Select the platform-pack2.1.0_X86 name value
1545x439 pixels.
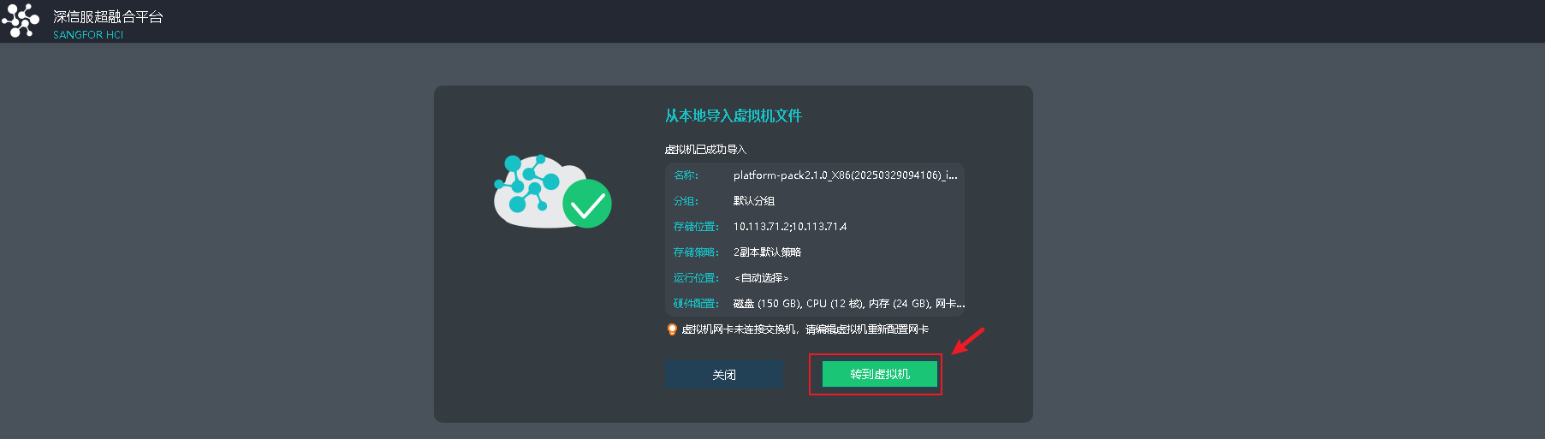coord(845,175)
